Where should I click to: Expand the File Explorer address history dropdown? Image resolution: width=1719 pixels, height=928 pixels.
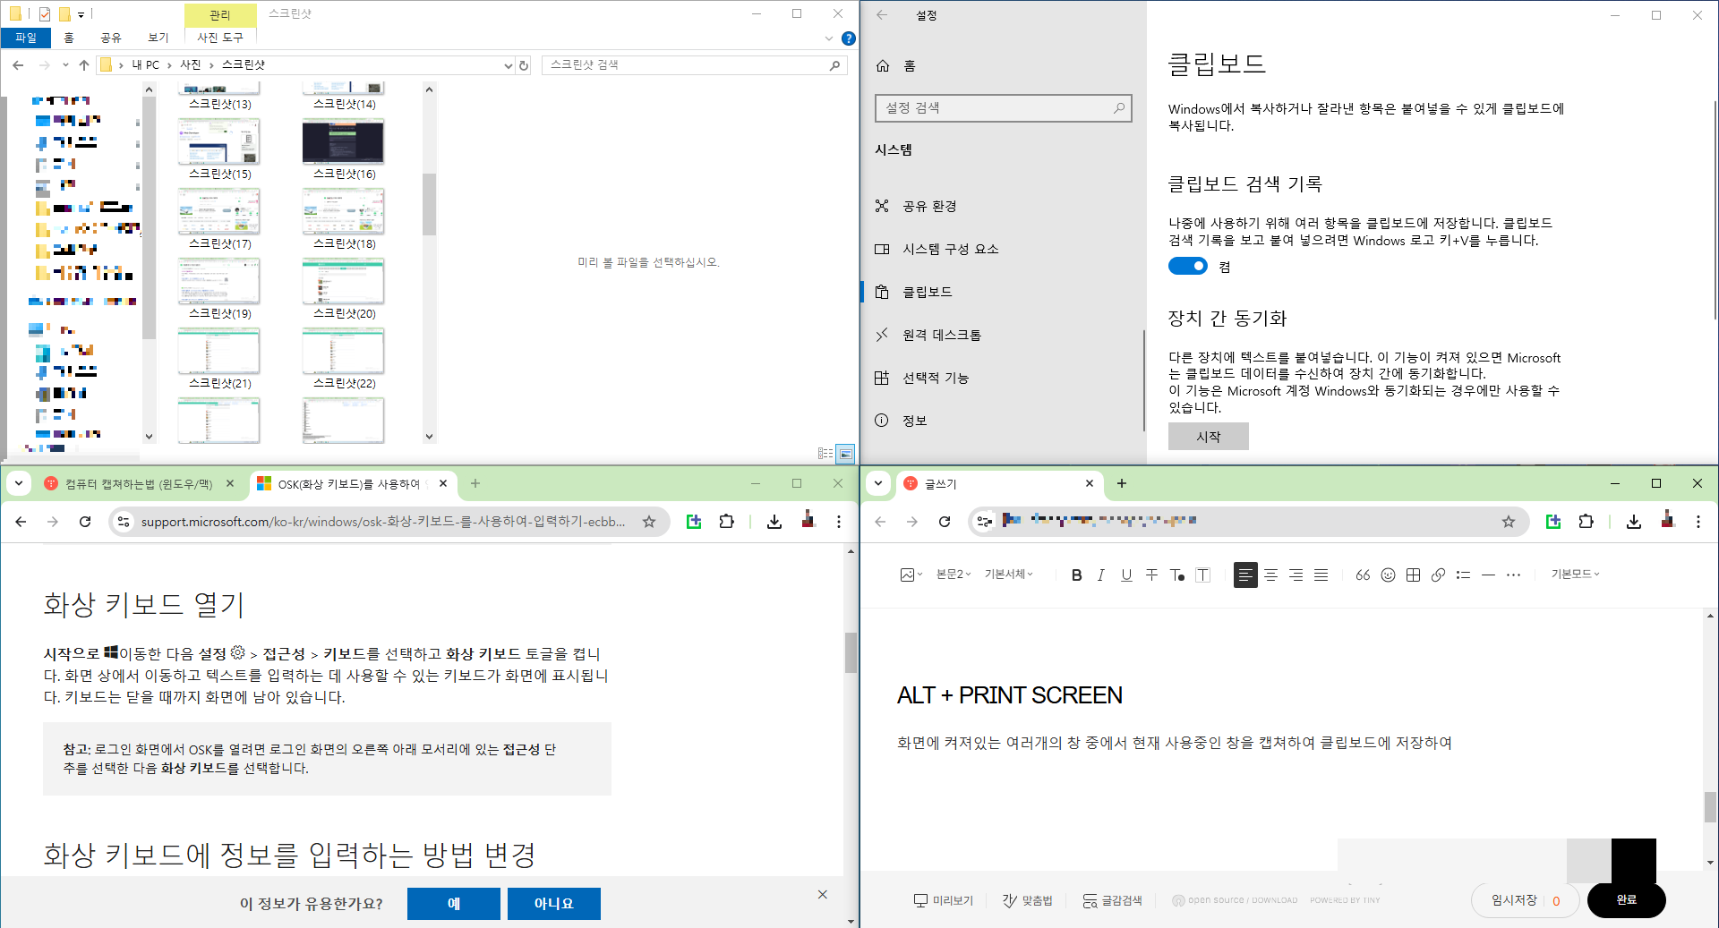click(x=509, y=65)
